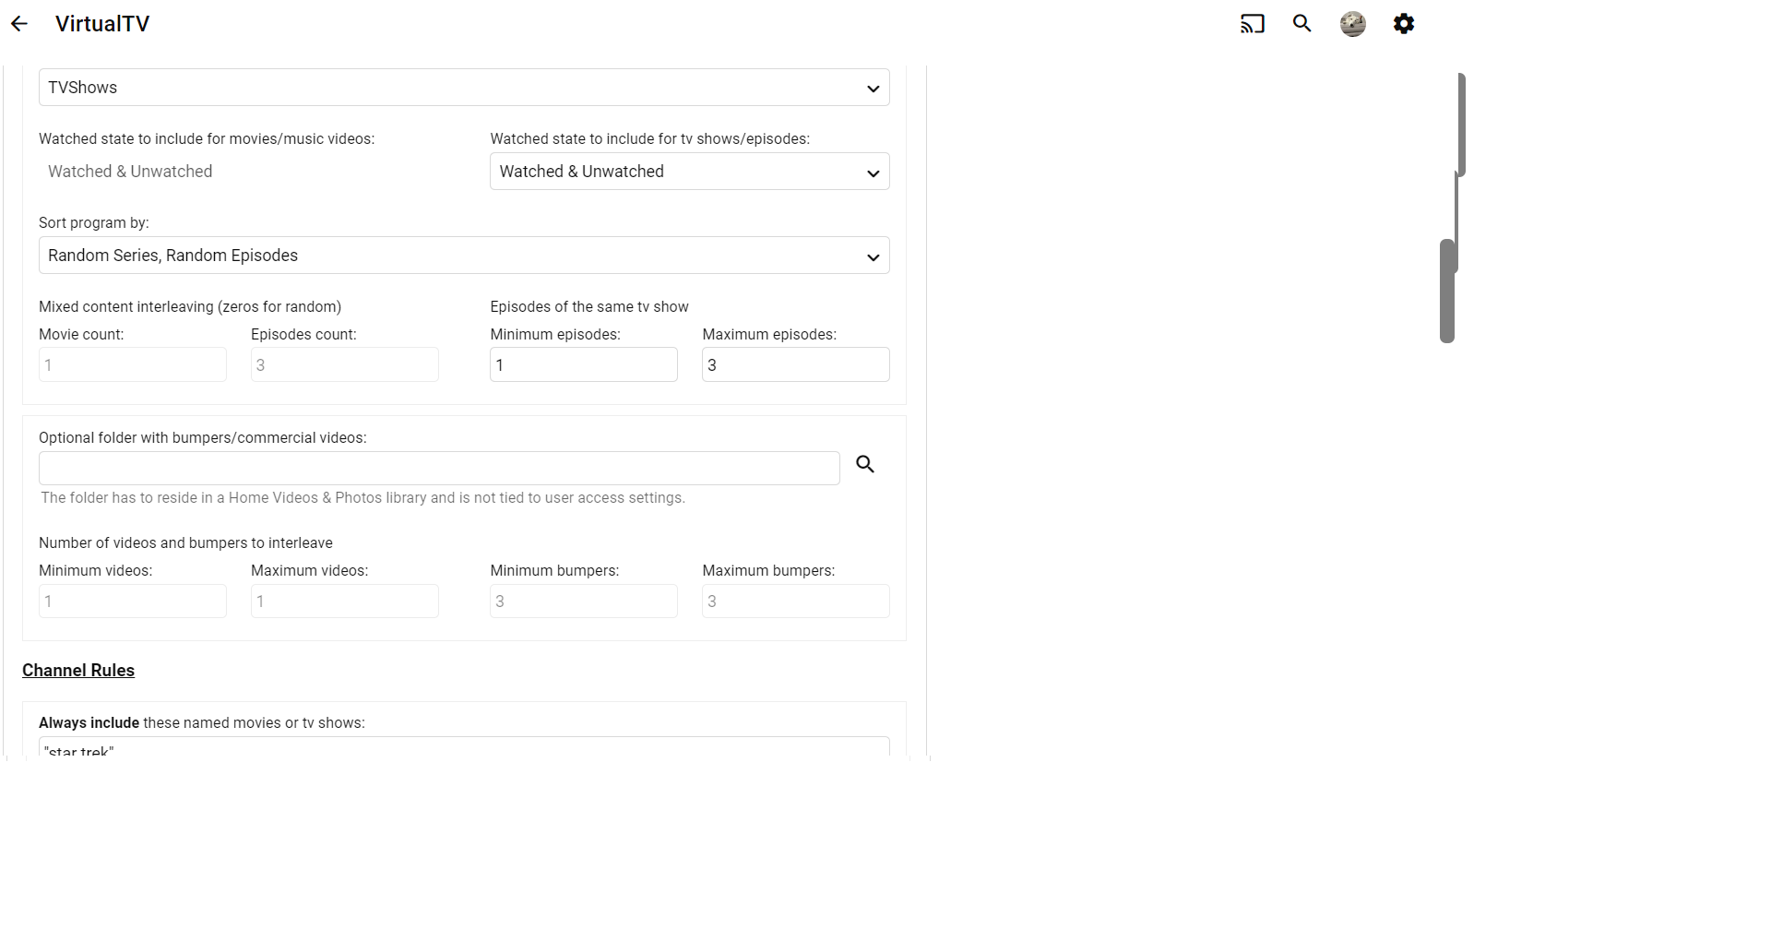The width and height of the screenshot is (1771, 941).
Task: Click the Minimum episodes field
Action: (583, 365)
